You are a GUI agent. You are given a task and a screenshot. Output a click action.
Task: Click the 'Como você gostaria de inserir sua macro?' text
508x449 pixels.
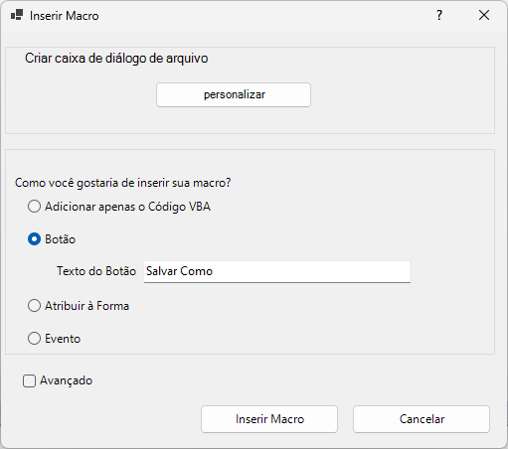pyautogui.click(x=123, y=183)
